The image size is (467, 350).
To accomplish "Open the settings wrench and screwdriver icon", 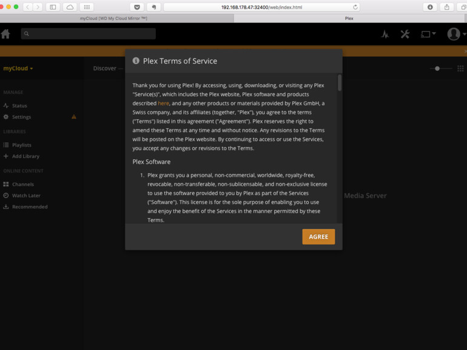I will [405, 34].
